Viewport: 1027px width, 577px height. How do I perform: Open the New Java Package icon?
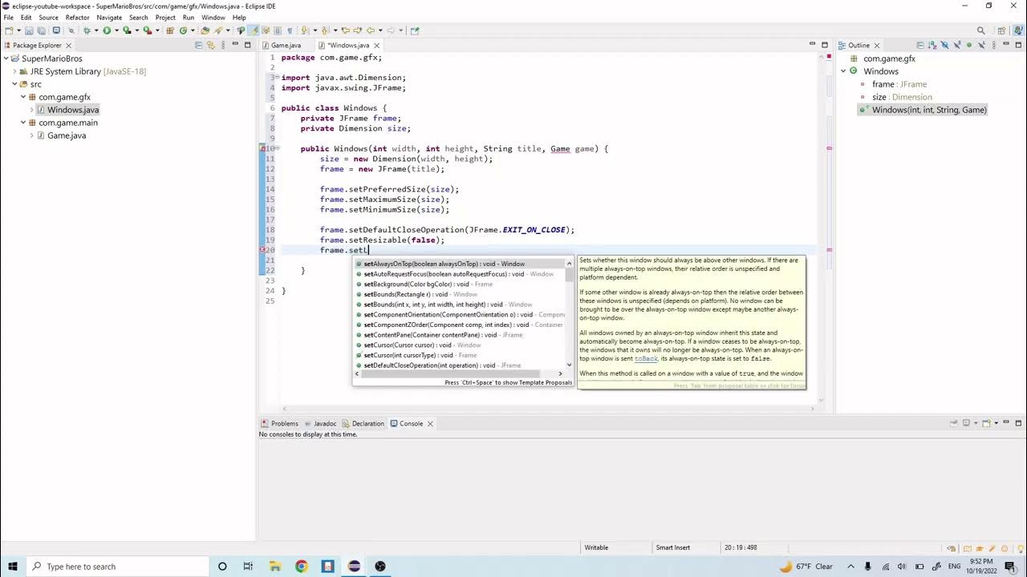(170, 30)
